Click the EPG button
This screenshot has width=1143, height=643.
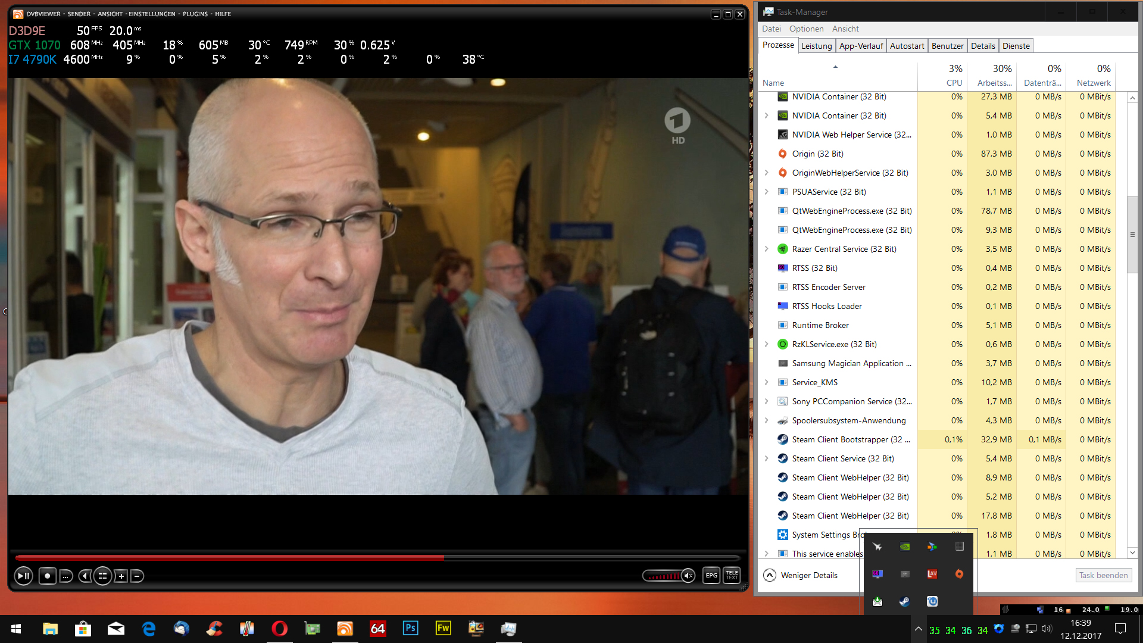point(711,576)
